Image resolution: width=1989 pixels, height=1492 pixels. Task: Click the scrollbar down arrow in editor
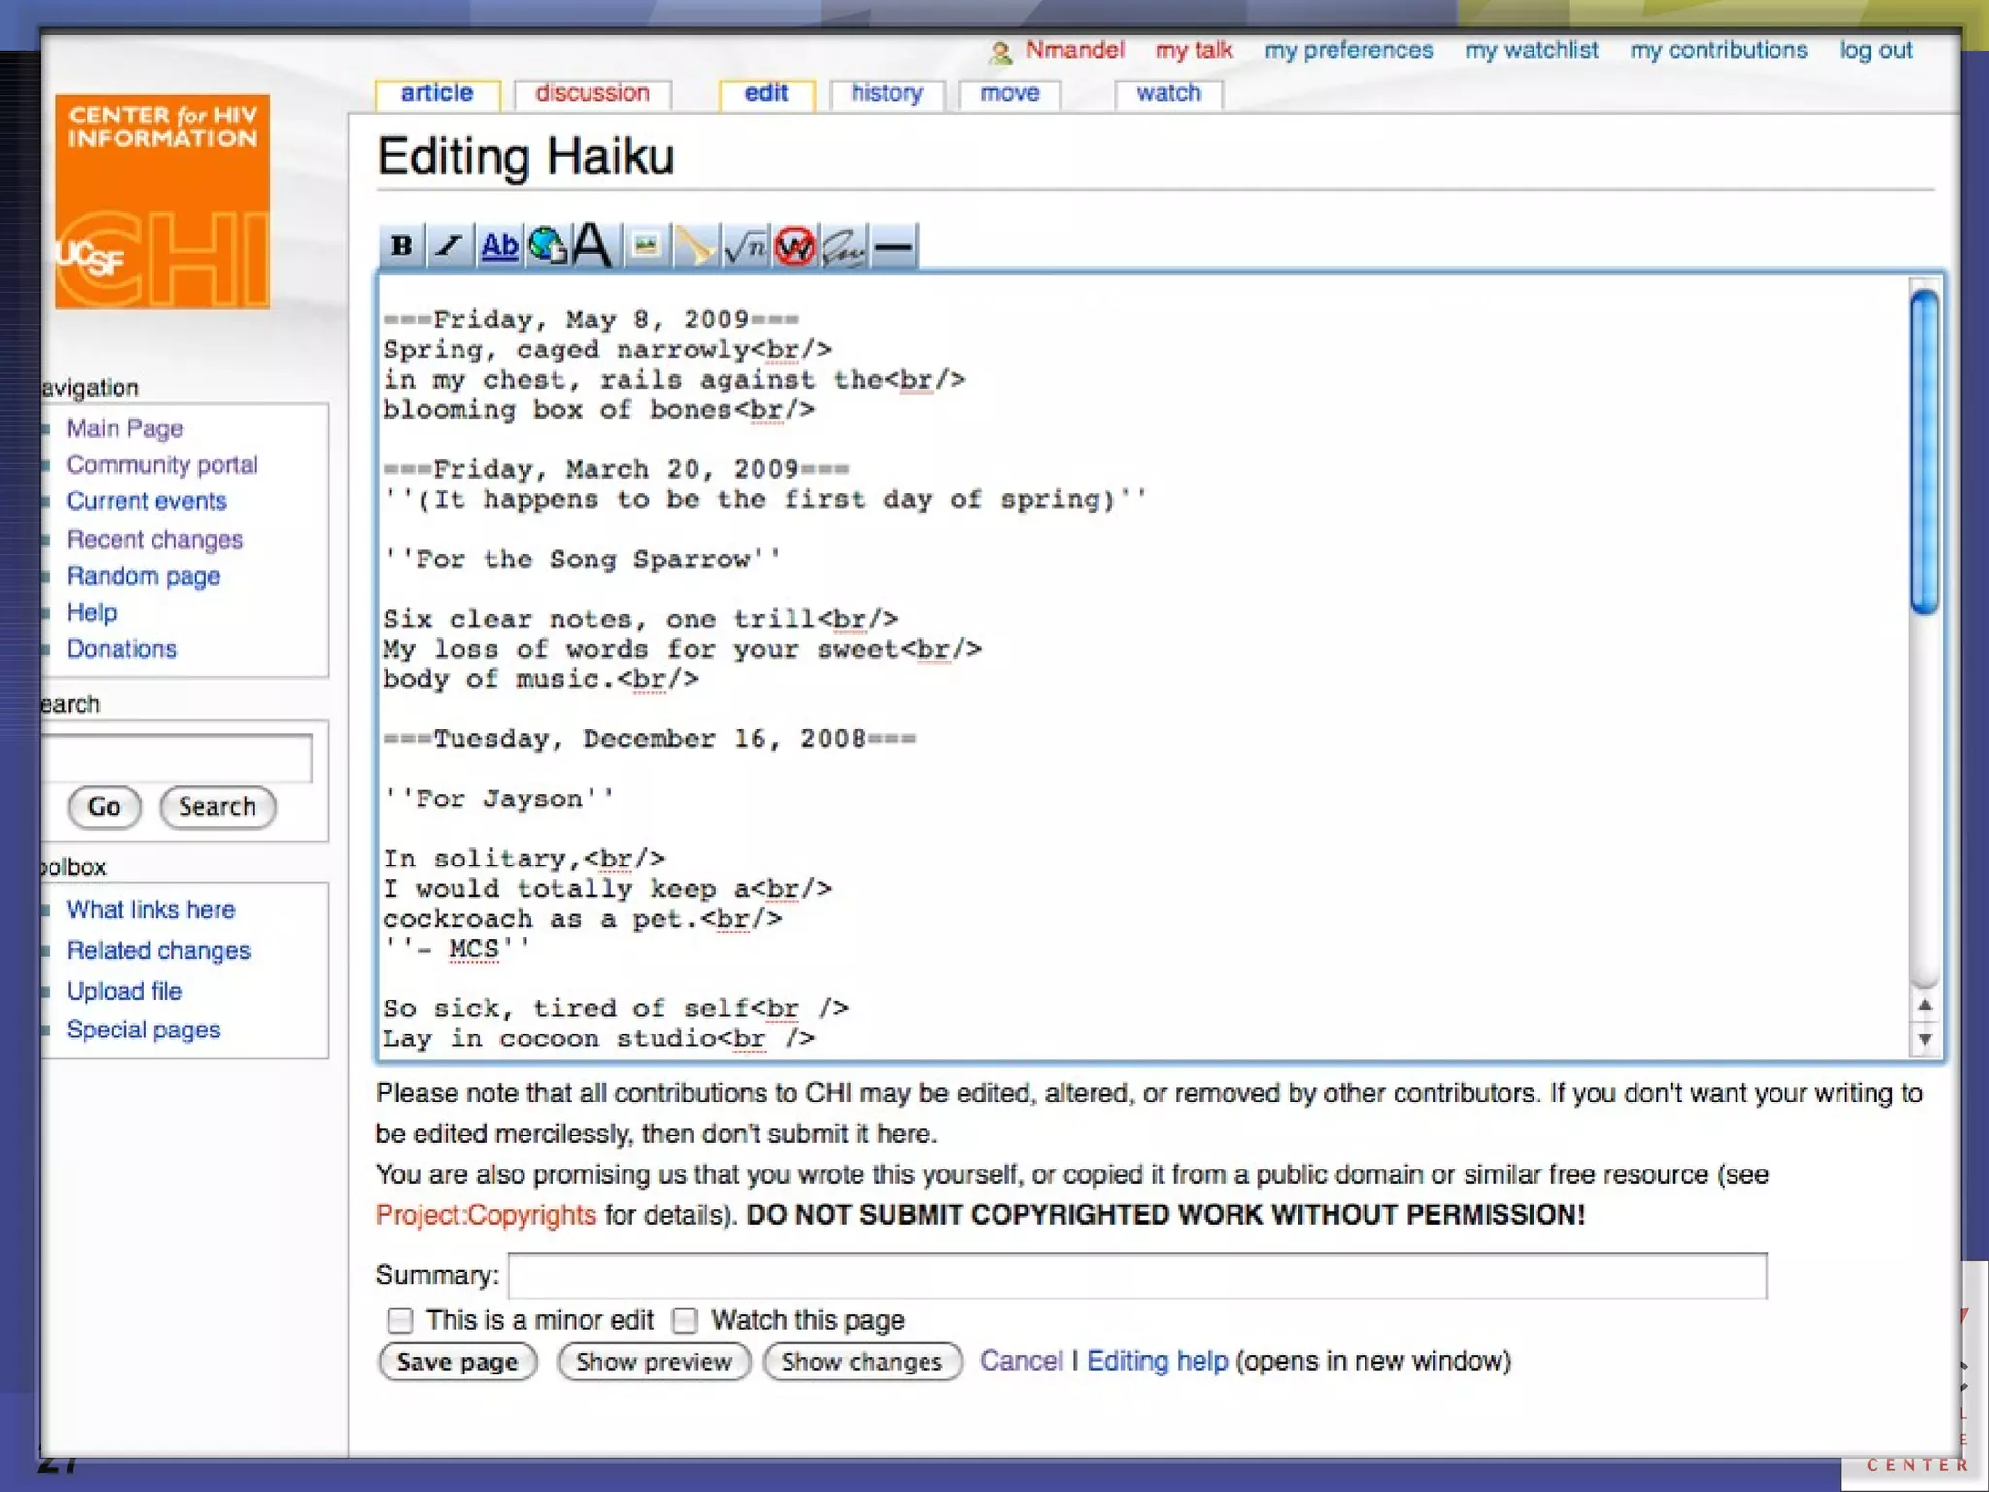click(x=1925, y=1039)
